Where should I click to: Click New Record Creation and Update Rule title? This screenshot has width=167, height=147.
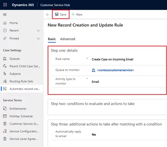[x=86, y=25]
